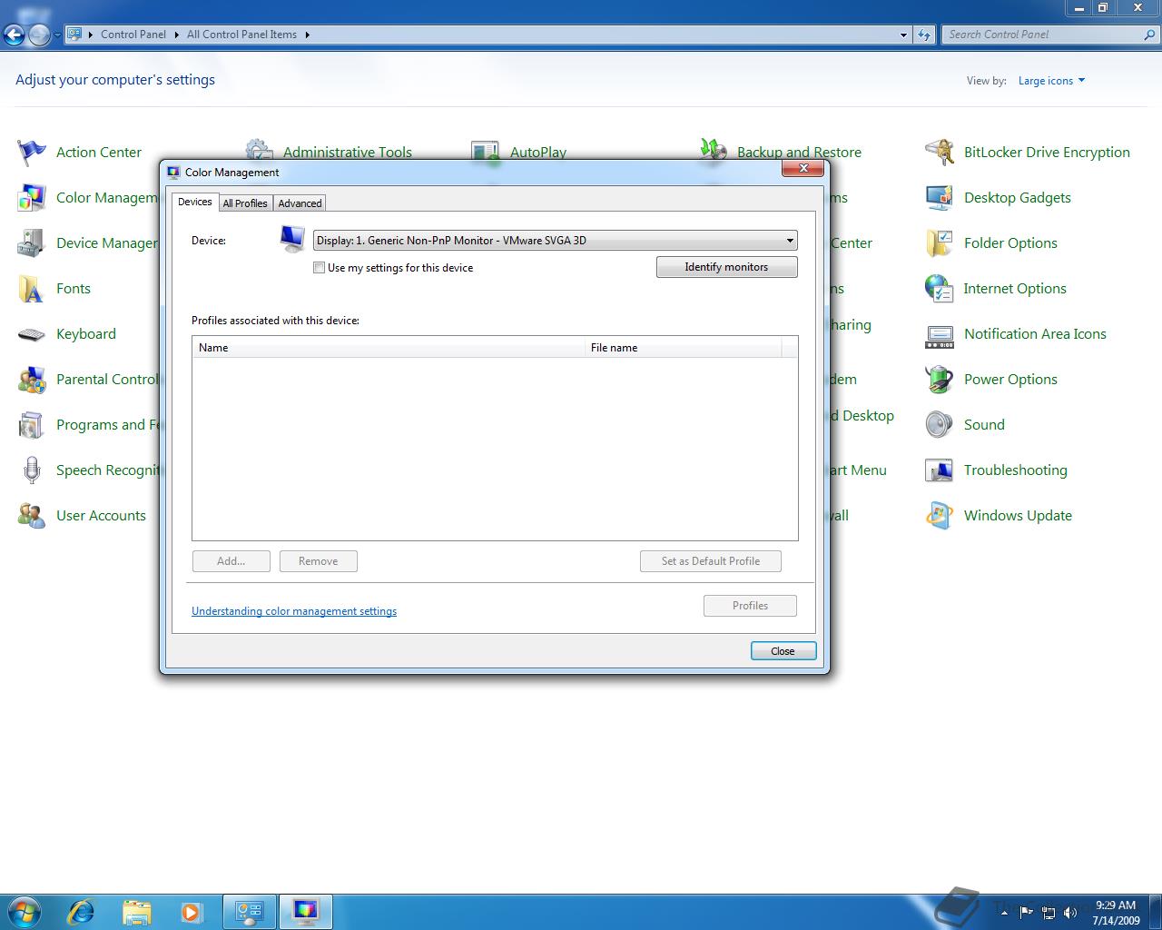Launch Internet Explorer from taskbar
This screenshot has width=1162, height=930.
82,911
